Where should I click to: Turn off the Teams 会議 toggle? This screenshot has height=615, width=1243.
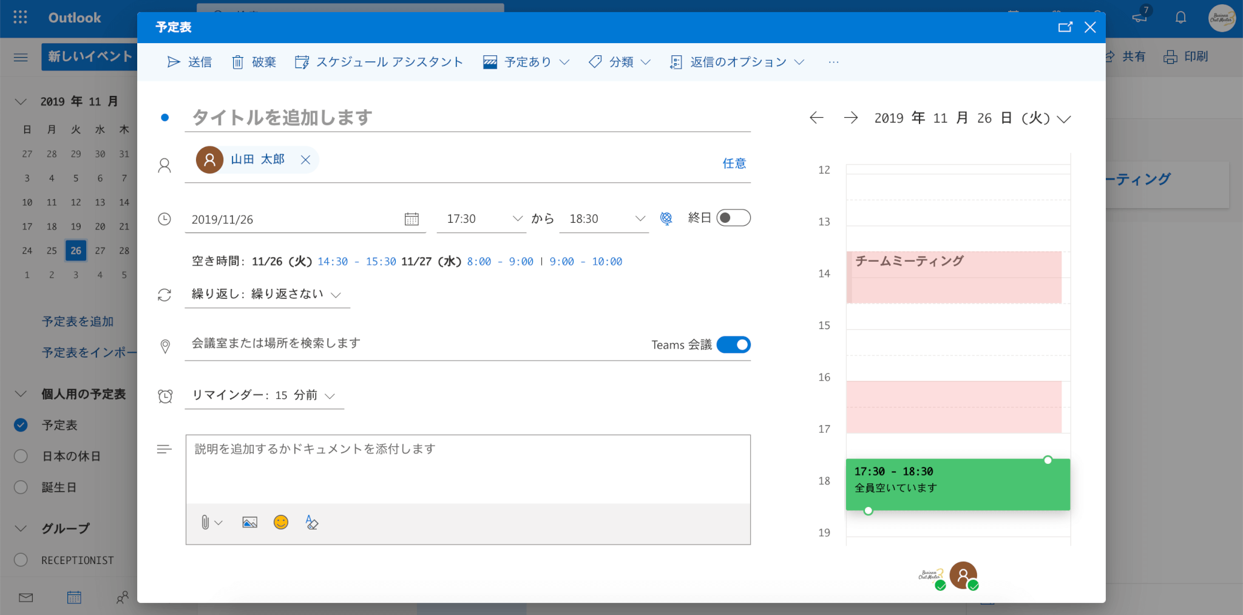click(733, 345)
